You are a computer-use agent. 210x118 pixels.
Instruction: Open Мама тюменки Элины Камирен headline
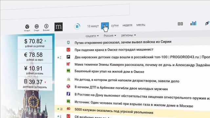[x=142, y=65]
